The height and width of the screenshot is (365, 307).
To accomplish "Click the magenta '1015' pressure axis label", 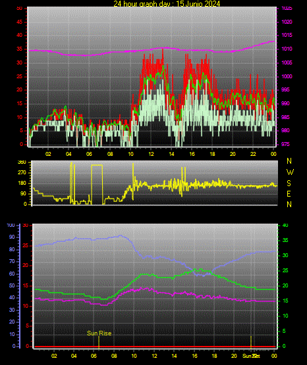I will 287,35.
